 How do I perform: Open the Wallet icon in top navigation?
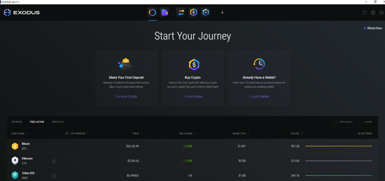tap(164, 12)
